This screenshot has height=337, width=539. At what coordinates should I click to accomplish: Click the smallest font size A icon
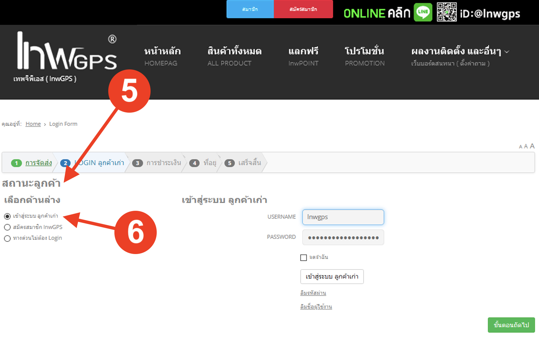click(x=520, y=147)
